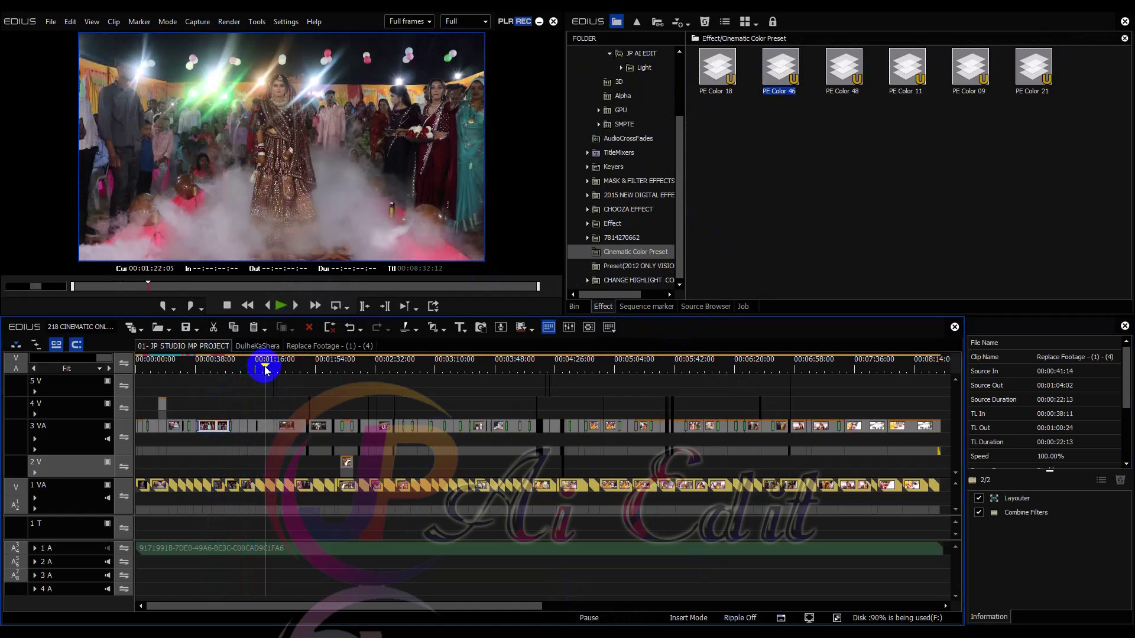1135x638 pixels.
Task: Click the Undo icon
Action: 351,327
